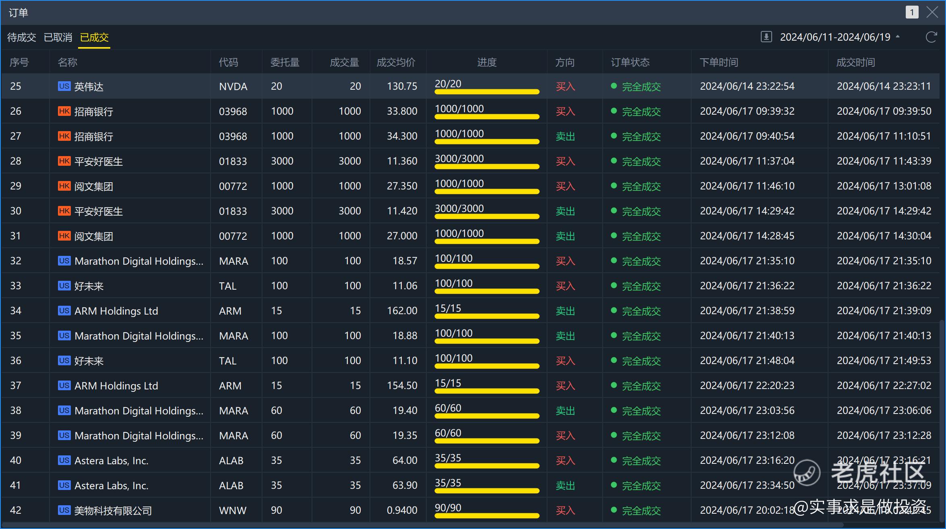Image resolution: width=946 pixels, height=529 pixels.
Task: Click code WNW in row 42
Action: coord(233,510)
